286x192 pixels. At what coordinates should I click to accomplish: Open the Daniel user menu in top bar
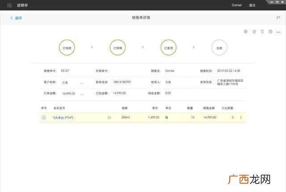pos(236,5)
